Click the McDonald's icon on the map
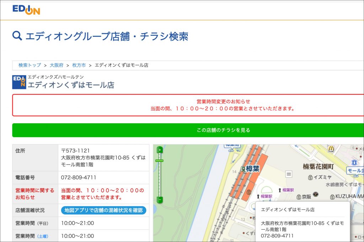 (x=331, y=149)
